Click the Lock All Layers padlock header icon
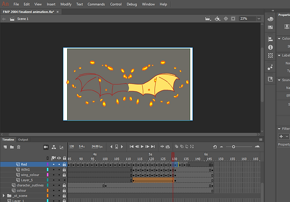290x202 pixels. pos(64,158)
